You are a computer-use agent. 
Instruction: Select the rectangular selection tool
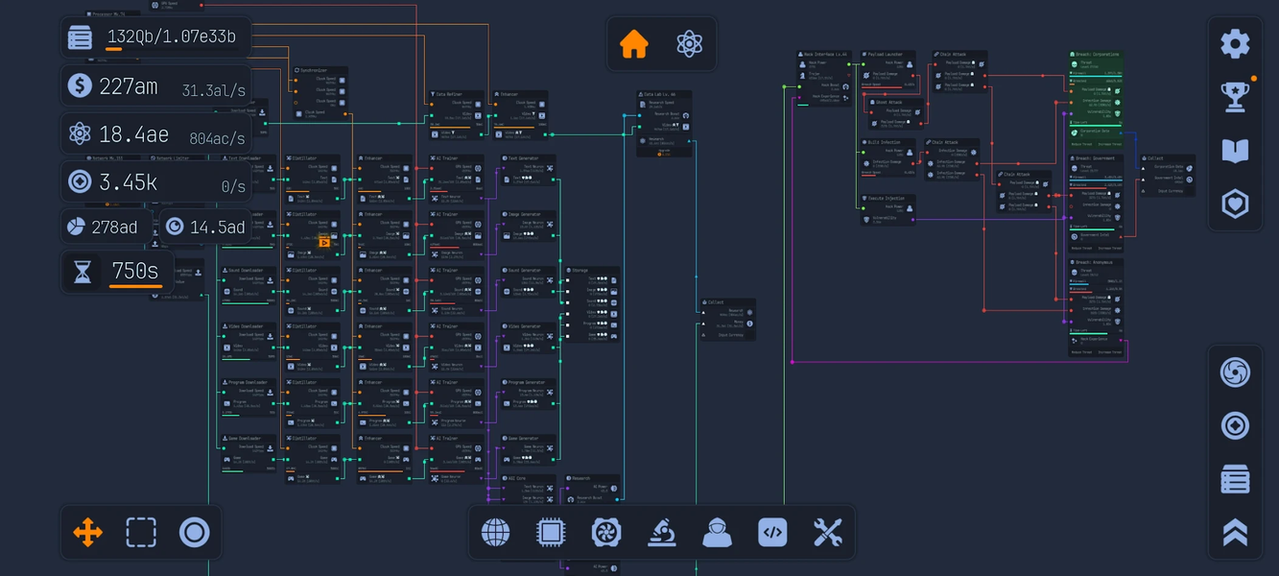pos(141,531)
